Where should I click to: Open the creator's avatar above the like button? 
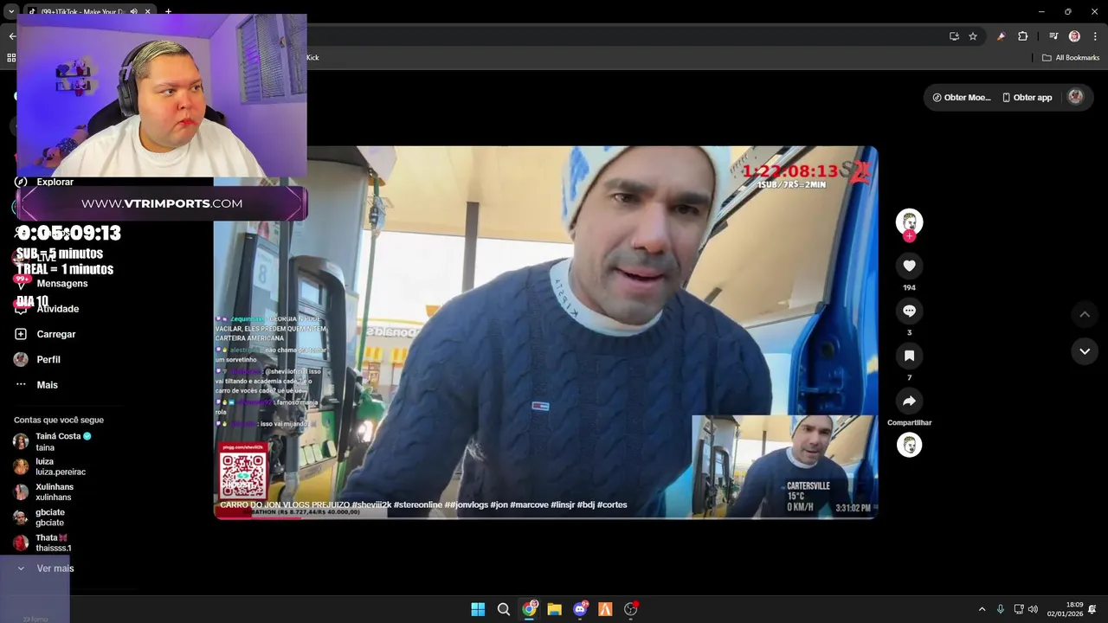tap(909, 222)
